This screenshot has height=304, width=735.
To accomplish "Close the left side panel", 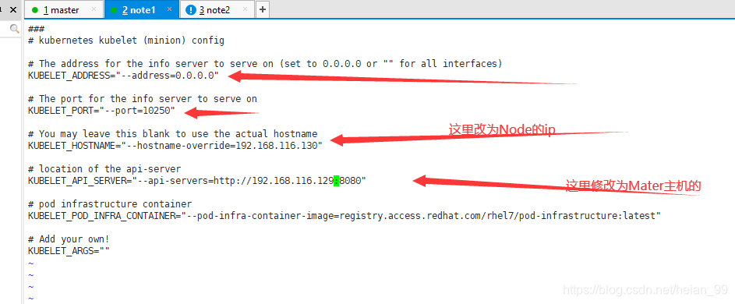I will coord(13,9).
